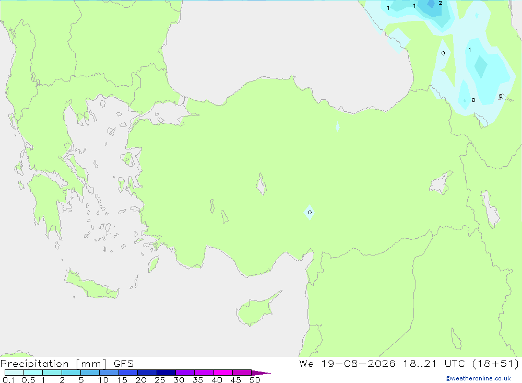Viewport: 522px width, 383px height.
Task: Choose the 25–30 mm navy legend segment
Action: pyautogui.click(x=166, y=373)
